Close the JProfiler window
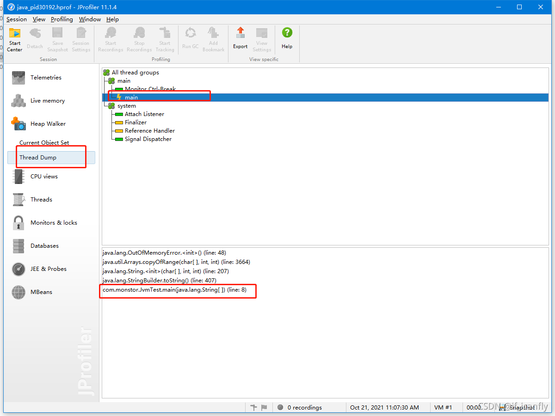This screenshot has width=555, height=416. pyautogui.click(x=541, y=7)
